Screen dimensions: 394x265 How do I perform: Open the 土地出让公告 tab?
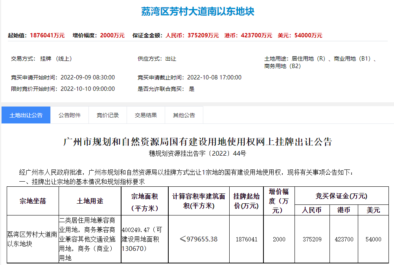[x=26, y=115]
